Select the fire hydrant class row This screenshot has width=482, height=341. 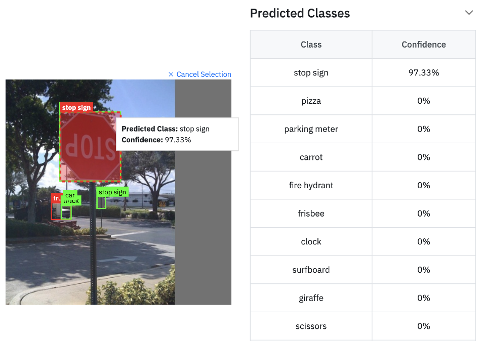tap(311, 185)
